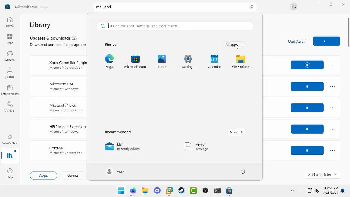
Task: Go to Home in Store sidebar
Action: tap(10, 22)
